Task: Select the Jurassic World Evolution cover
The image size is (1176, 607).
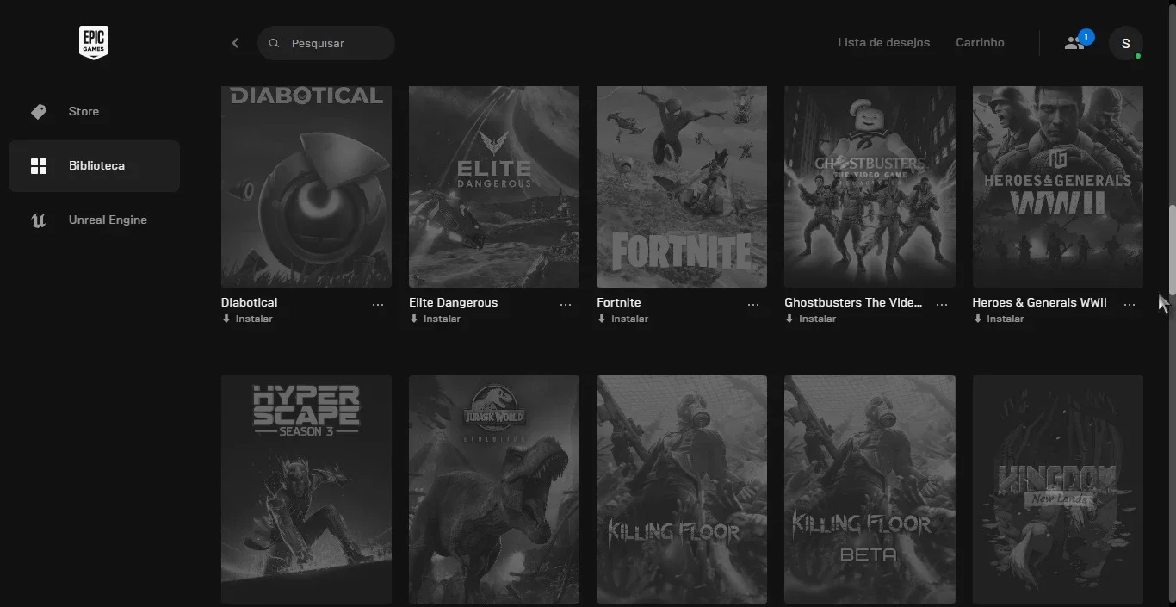Action: pos(494,489)
